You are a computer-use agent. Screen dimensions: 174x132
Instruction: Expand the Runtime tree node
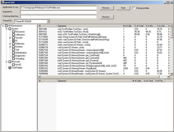(10, 47)
